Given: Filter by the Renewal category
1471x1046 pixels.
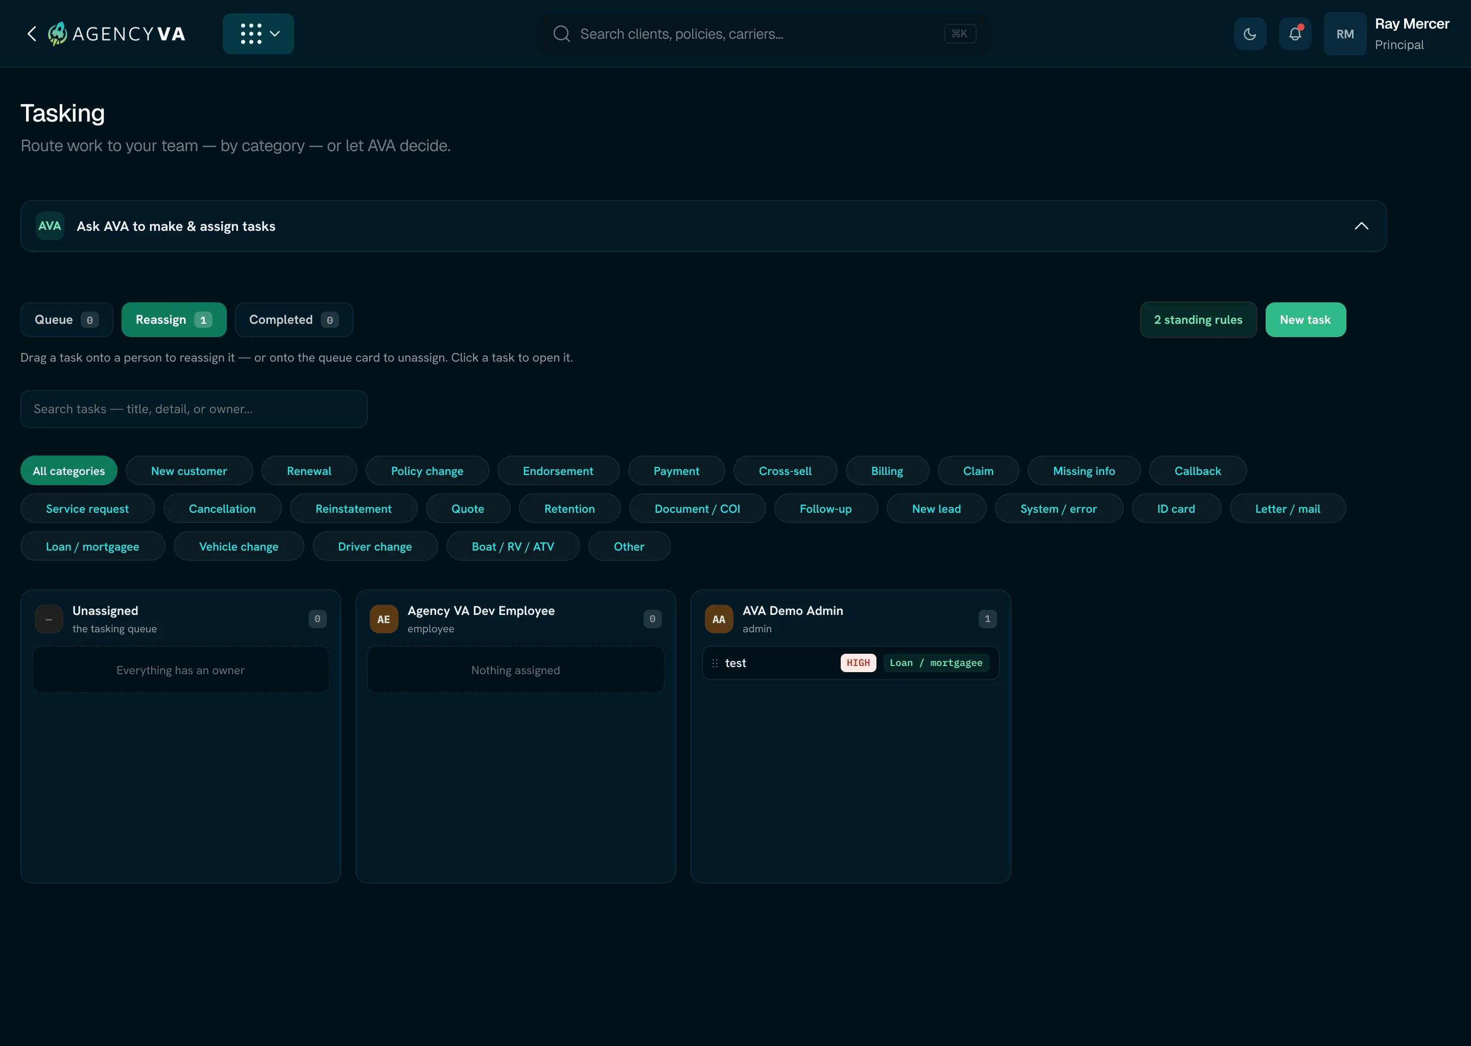Looking at the screenshot, I should (x=309, y=471).
